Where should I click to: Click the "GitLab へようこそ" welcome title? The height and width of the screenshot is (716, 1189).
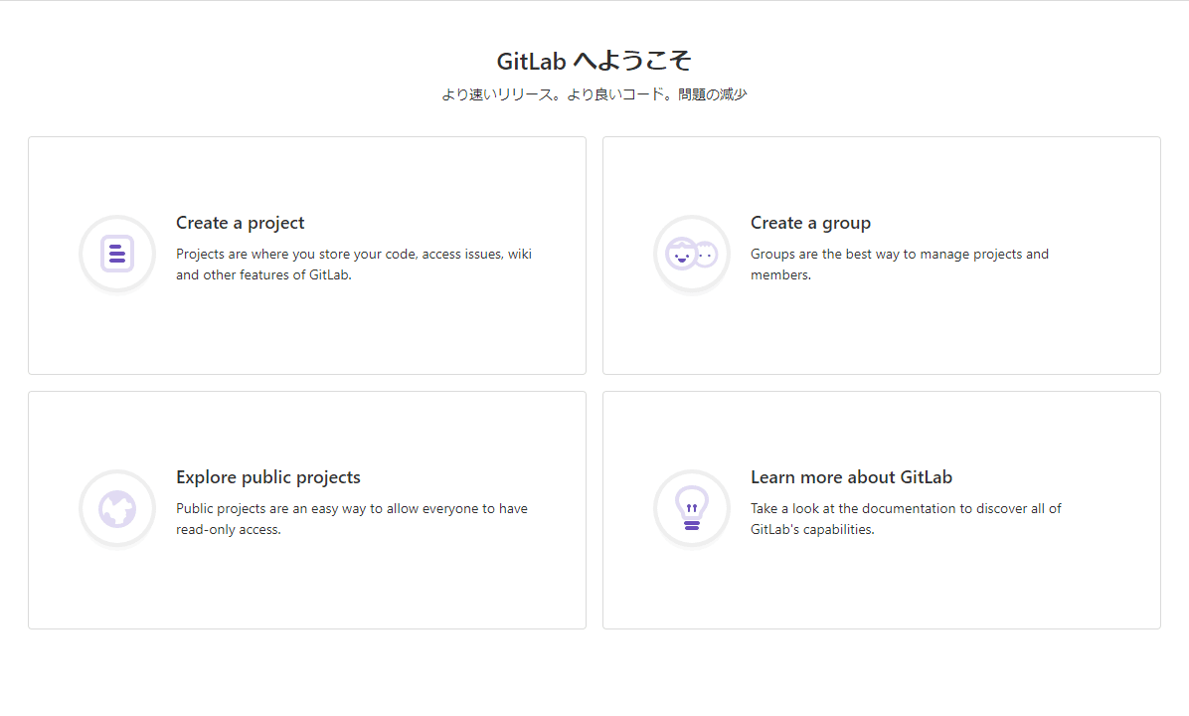point(594,61)
